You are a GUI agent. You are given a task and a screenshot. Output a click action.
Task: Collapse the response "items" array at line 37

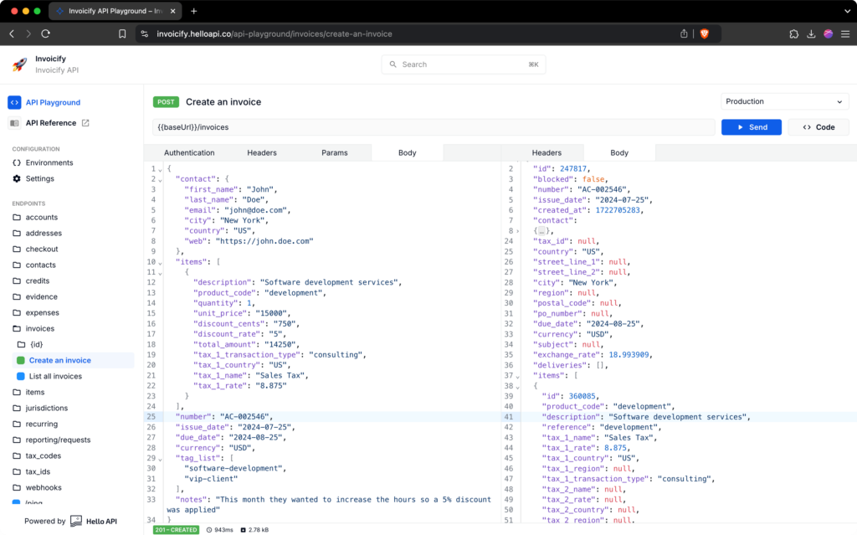(517, 377)
